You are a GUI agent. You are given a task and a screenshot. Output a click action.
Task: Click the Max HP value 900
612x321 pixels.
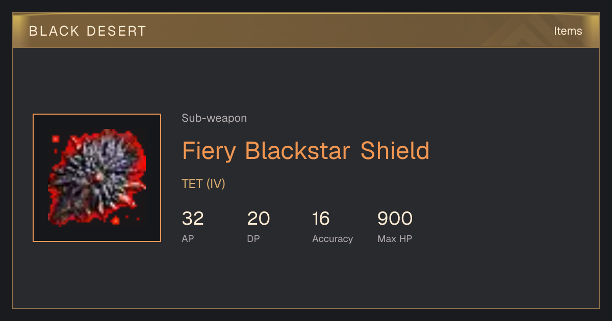(x=395, y=219)
